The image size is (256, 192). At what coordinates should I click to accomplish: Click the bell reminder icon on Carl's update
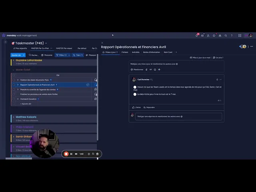(x=217, y=80)
